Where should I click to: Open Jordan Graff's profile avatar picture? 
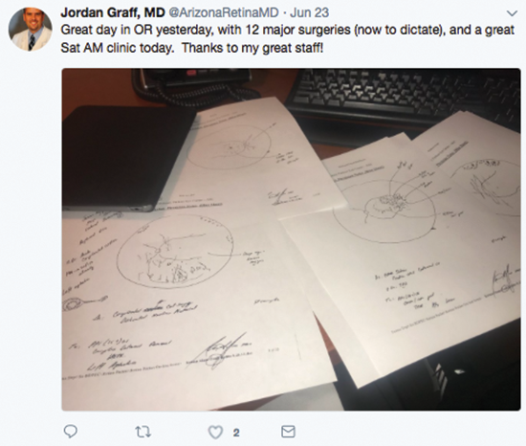point(31,30)
